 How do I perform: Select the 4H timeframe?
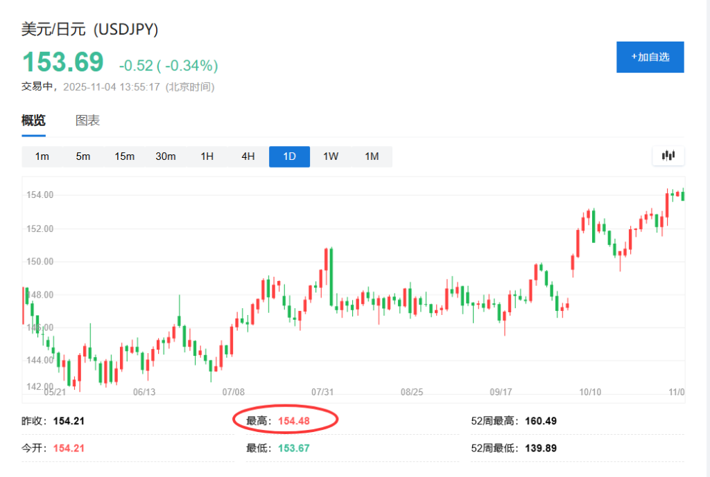tap(248, 156)
